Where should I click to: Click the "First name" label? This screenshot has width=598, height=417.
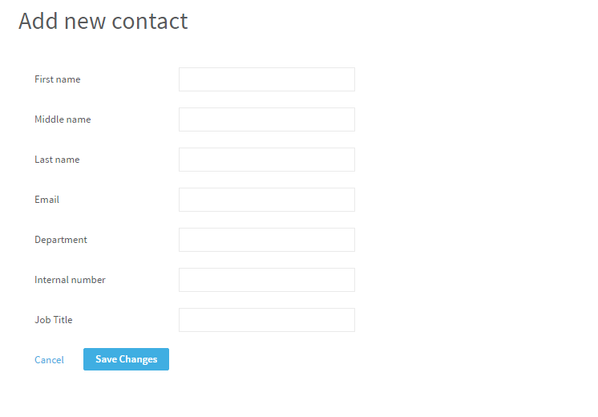point(58,79)
